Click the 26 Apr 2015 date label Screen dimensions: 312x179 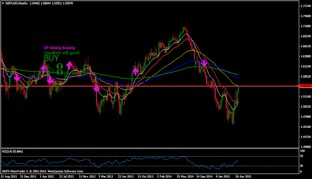click(x=243, y=177)
